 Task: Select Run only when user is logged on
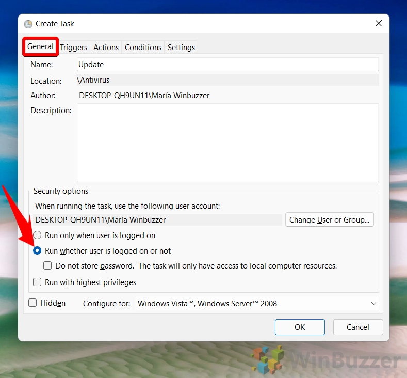tap(37, 235)
